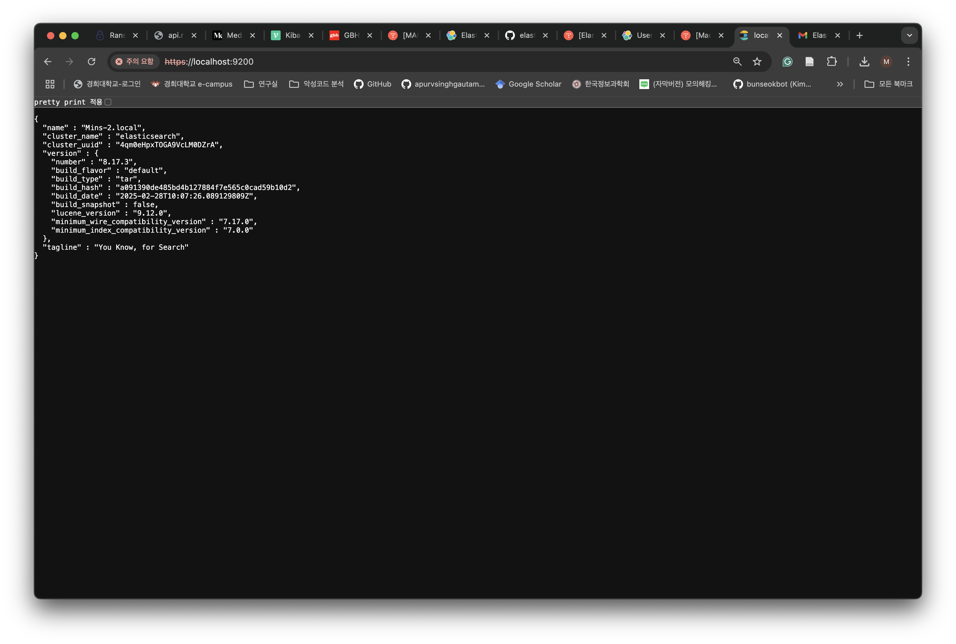Open the Google Scholar bookmark
956x644 pixels.
528,84
